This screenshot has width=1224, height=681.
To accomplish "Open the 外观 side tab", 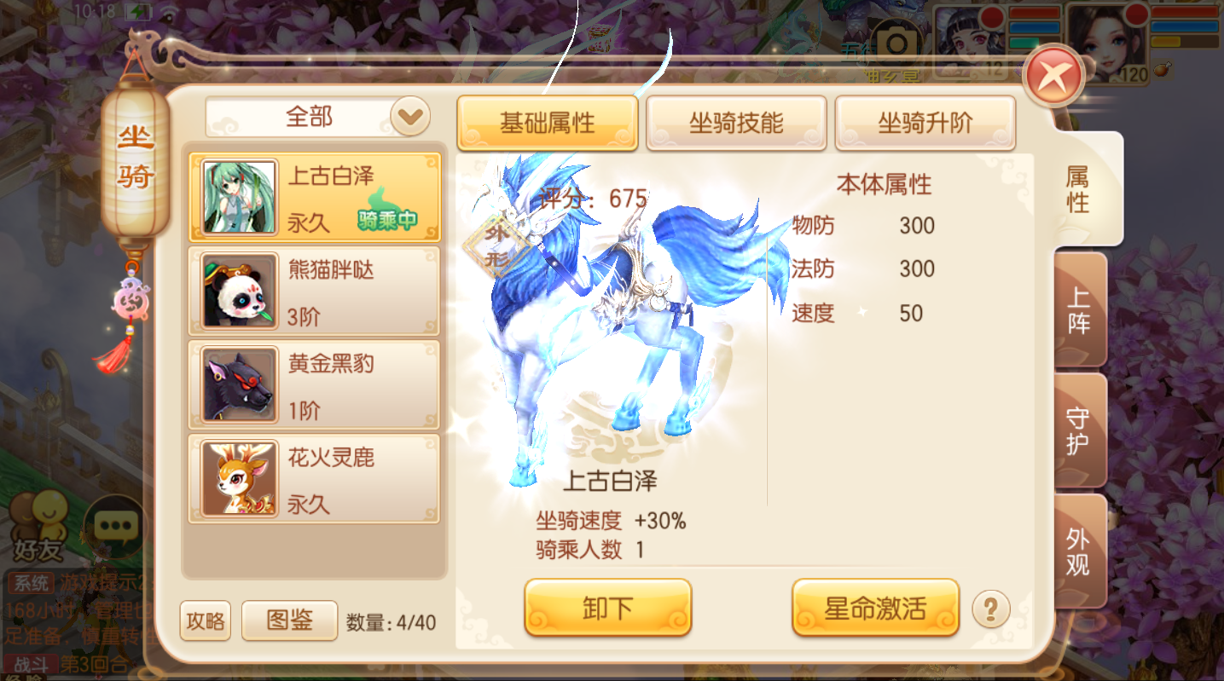I will (1079, 551).
